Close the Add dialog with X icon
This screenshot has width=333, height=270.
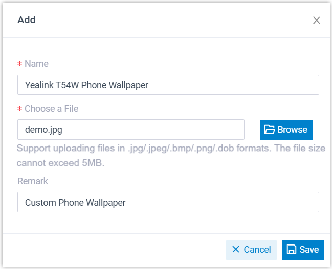tap(317, 20)
